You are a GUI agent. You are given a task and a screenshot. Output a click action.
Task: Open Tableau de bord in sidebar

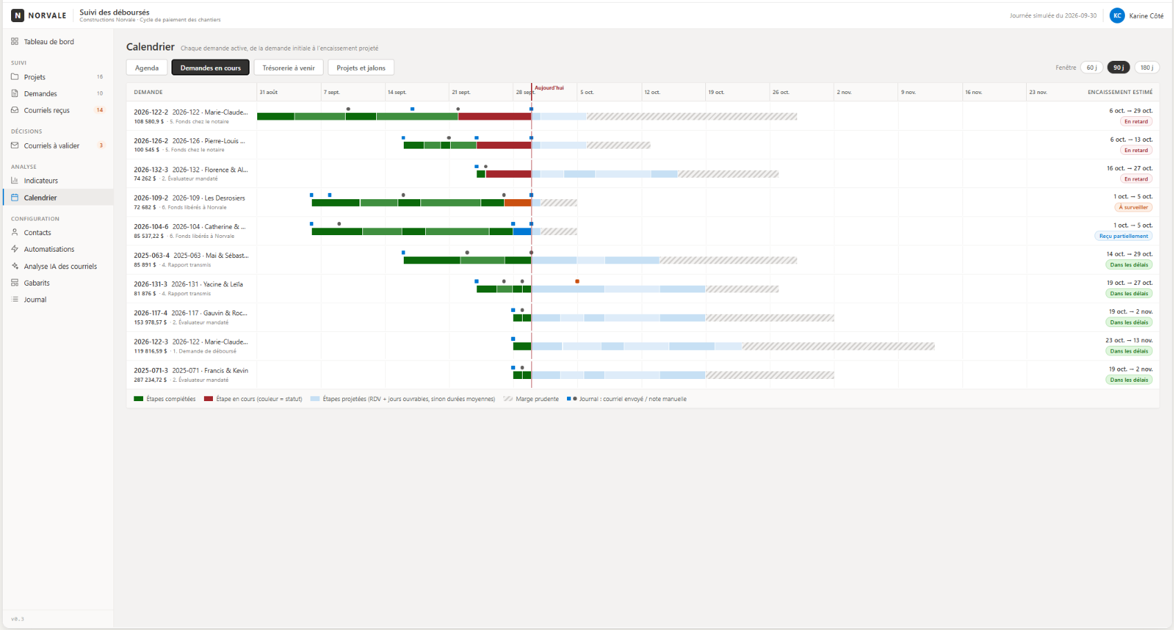coord(58,41)
